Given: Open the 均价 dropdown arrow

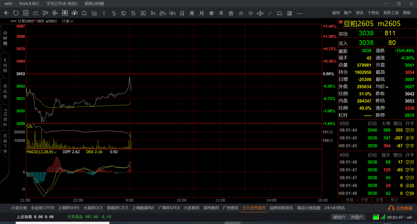Looking at the screenshot, I should (x=387, y=87).
